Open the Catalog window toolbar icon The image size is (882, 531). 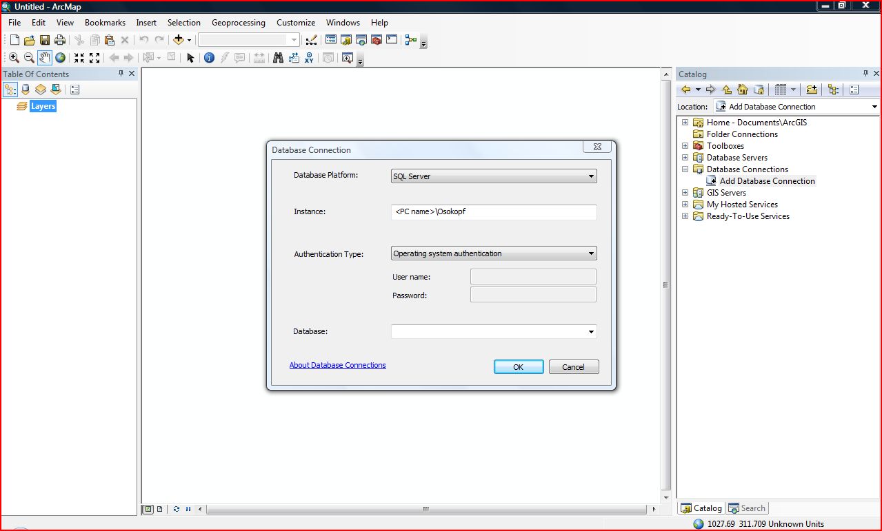coord(345,40)
